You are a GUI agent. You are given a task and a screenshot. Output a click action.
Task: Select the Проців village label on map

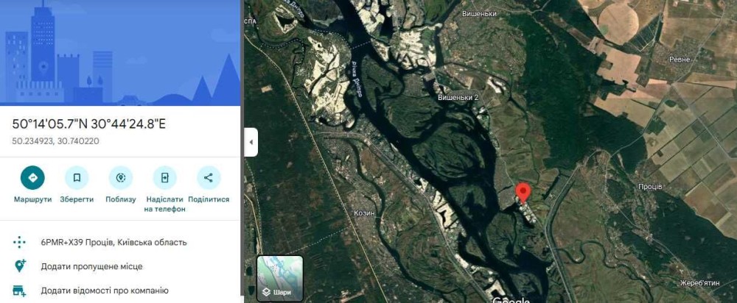tap(650, 187)
